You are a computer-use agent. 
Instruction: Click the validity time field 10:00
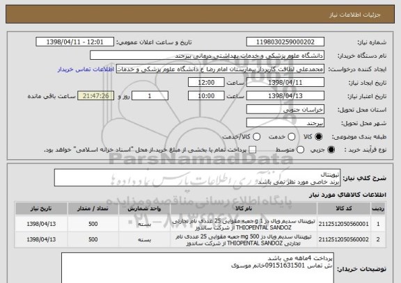pyautogui.click(x=206, y=96)
